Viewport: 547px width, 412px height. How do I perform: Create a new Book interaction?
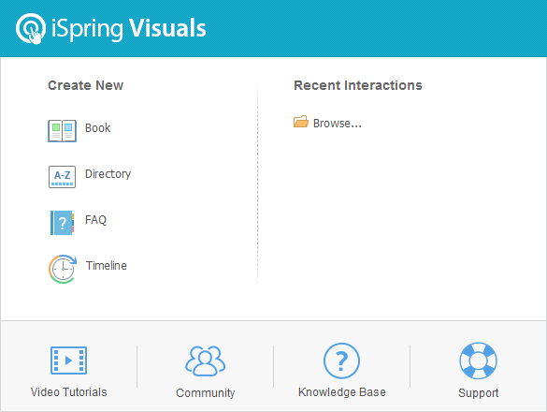97,128
